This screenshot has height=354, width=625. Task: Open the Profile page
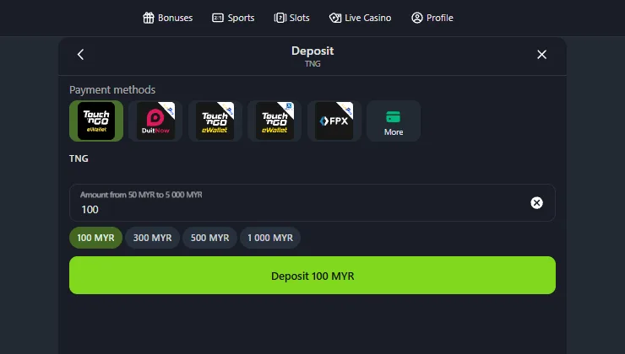coord(432,18)
